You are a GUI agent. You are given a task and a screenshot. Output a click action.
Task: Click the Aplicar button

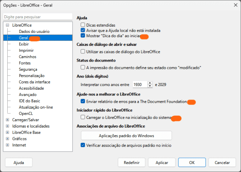click(x=162, y=163)
